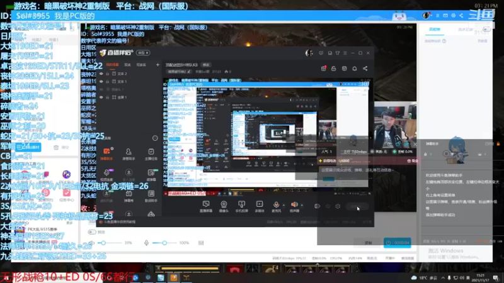Click the system tray volume icon
Image resolution: width=504 pixels, height=283 pixels.
point(462,278)
